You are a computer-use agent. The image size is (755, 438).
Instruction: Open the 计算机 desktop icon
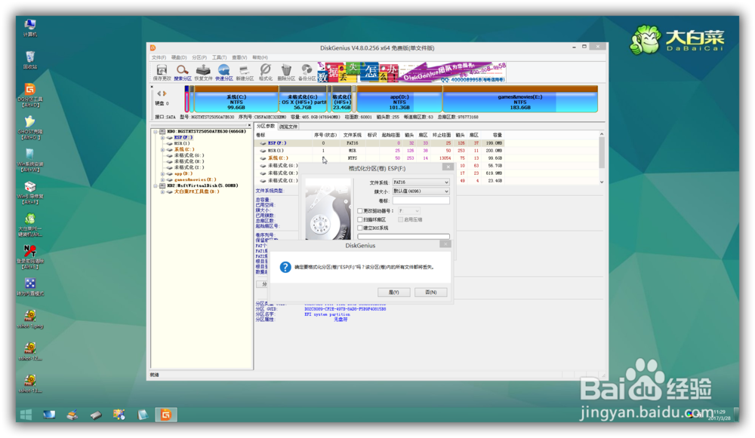tap(30, 29)
